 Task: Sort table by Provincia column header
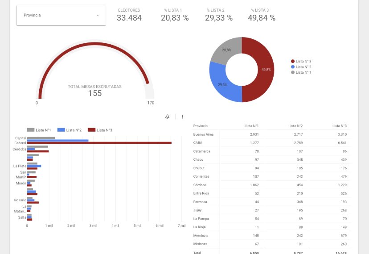(x=201, y=126)
